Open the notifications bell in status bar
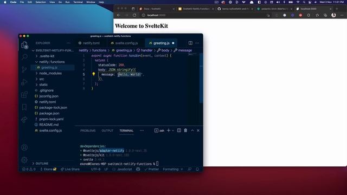 click(197, 169)
